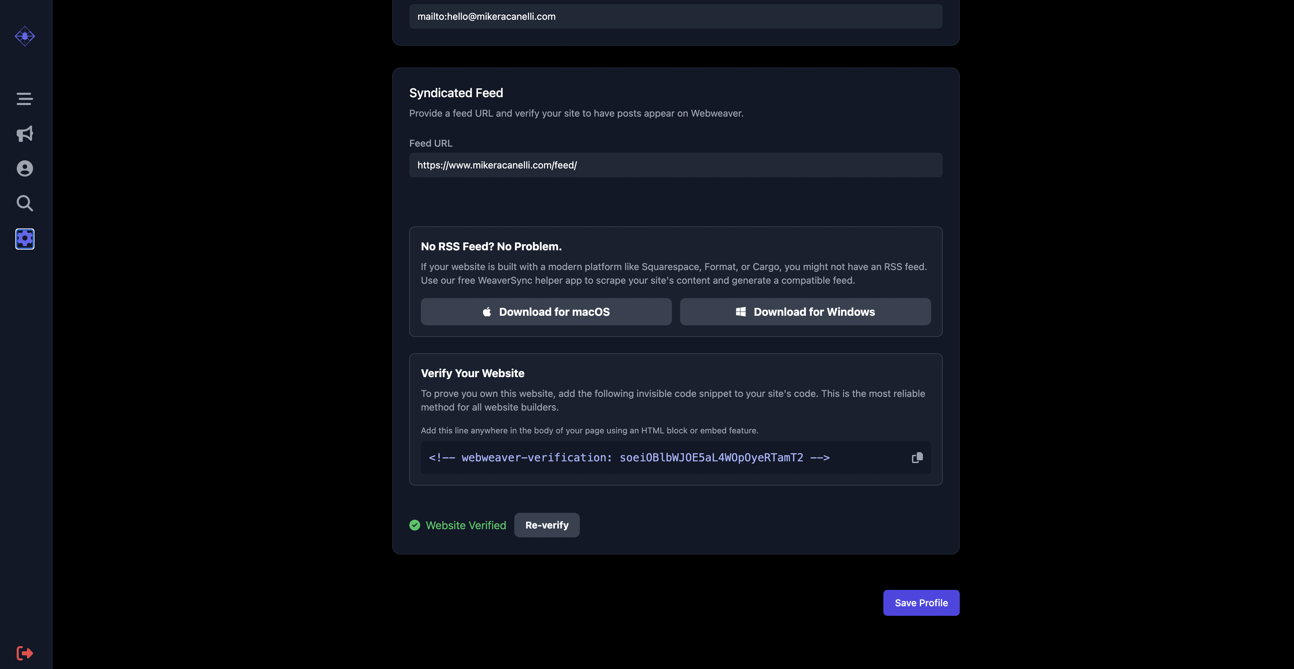Focus the mailto email input field
The height and width of the screenshot is (669, 1294).
(675, 17)
